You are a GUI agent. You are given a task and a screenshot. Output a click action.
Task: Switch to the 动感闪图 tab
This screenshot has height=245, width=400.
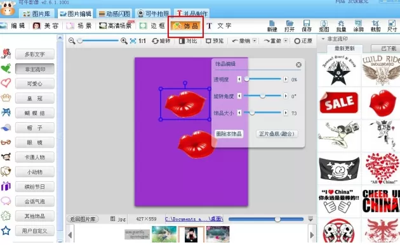114,14
